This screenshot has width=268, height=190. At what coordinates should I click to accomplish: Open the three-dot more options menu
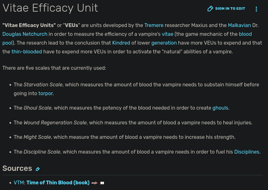256,9
